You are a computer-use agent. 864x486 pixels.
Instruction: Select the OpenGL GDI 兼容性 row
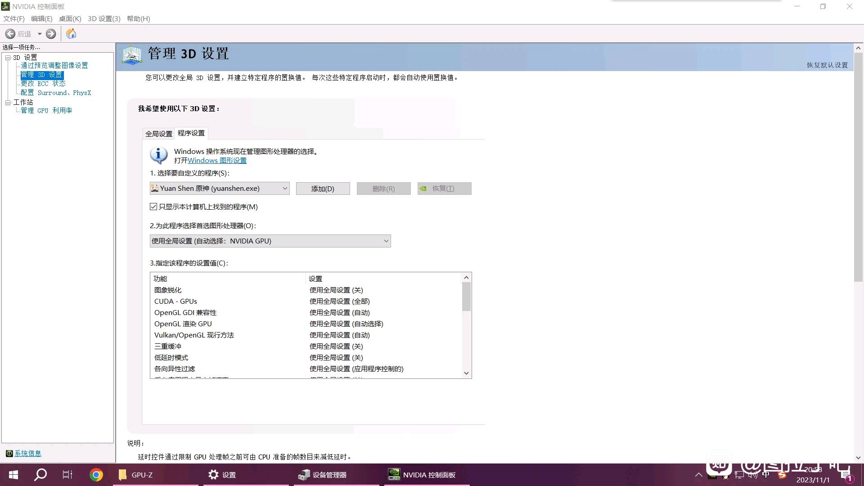(306, 313)
